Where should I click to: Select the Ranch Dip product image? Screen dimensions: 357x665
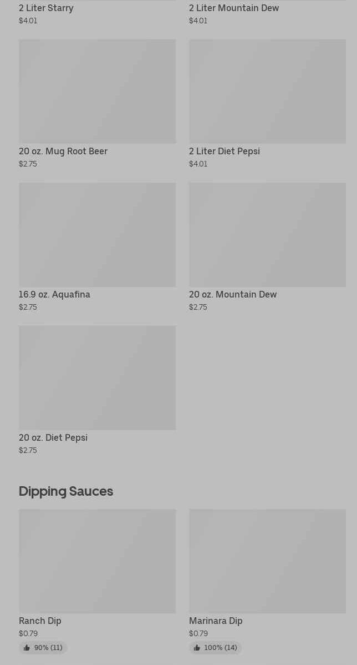coord(97,561)
